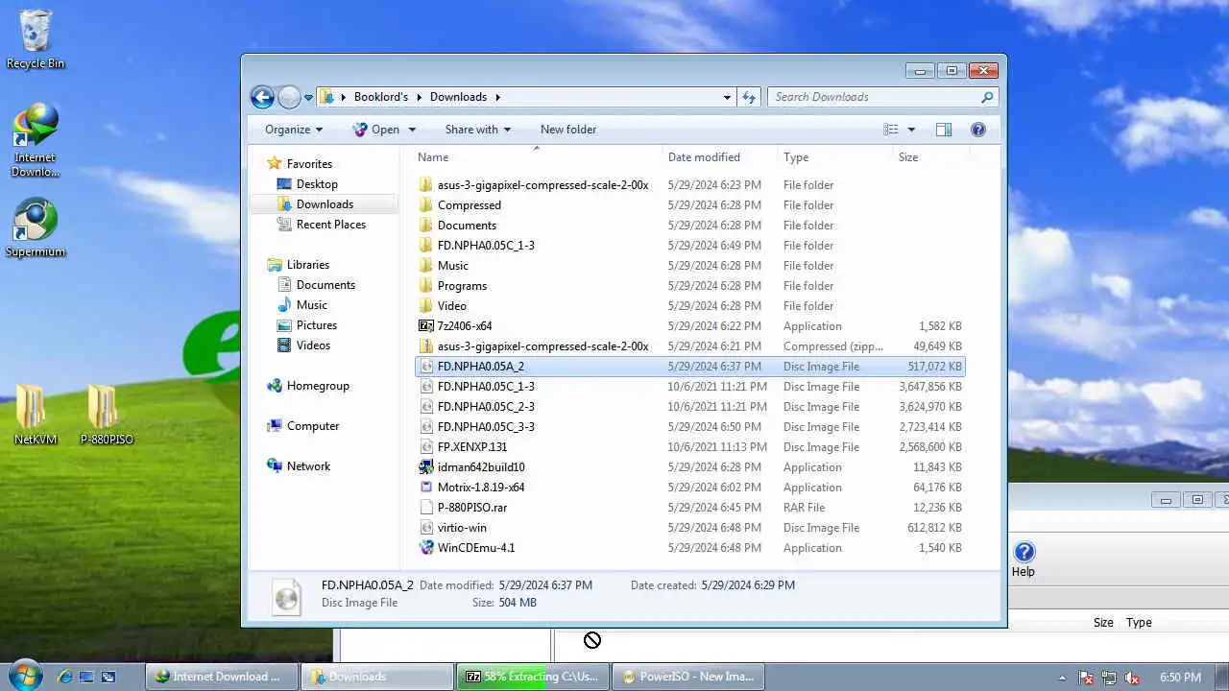Open the views options dropdown arrow
Image resolution: width=1229 pixels, height=691 pixels.
click(x=911, y=130)
